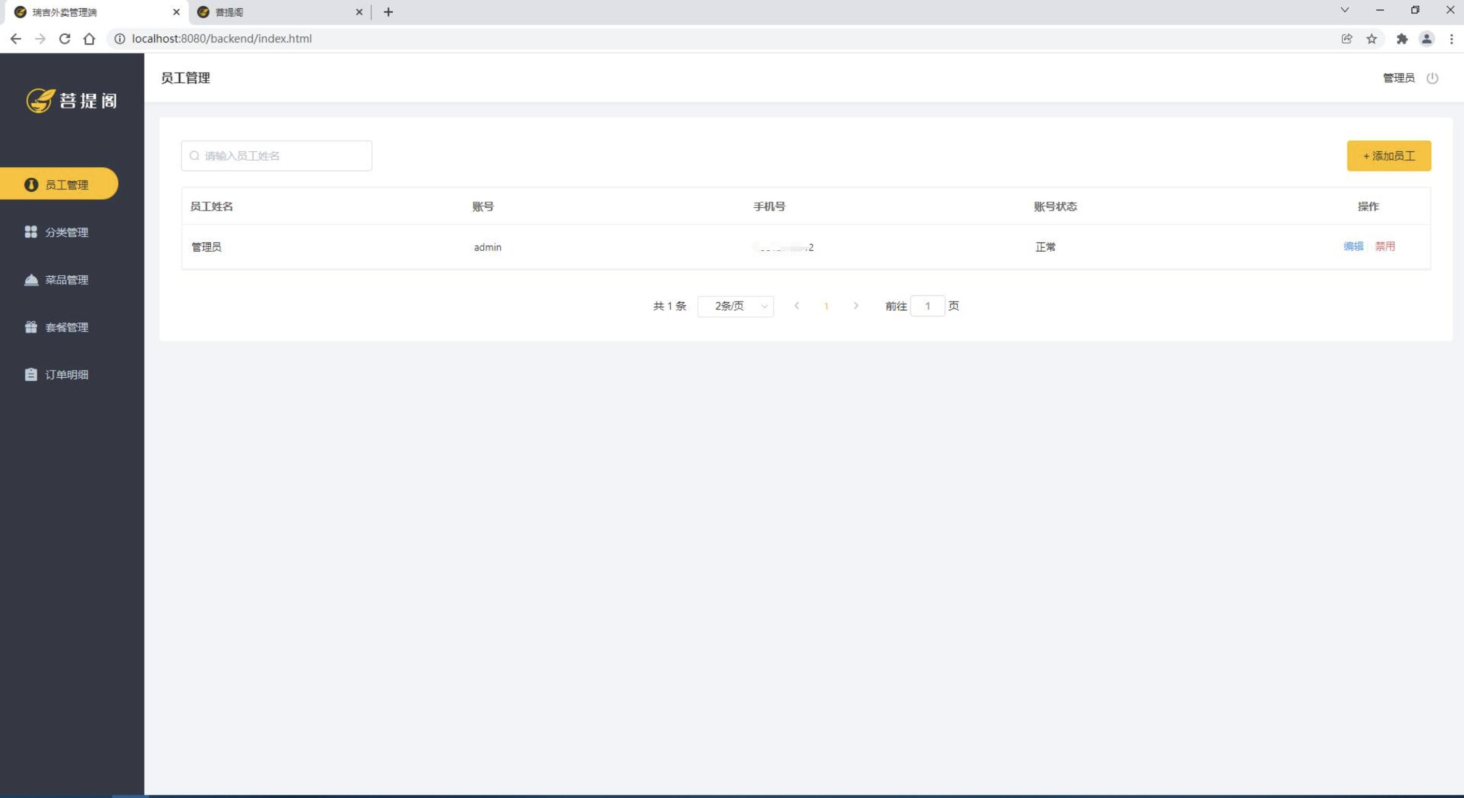Close the 菩提阁 browser tab
This screenshot has height=798, width=1464.
click(x=359, y=12)
